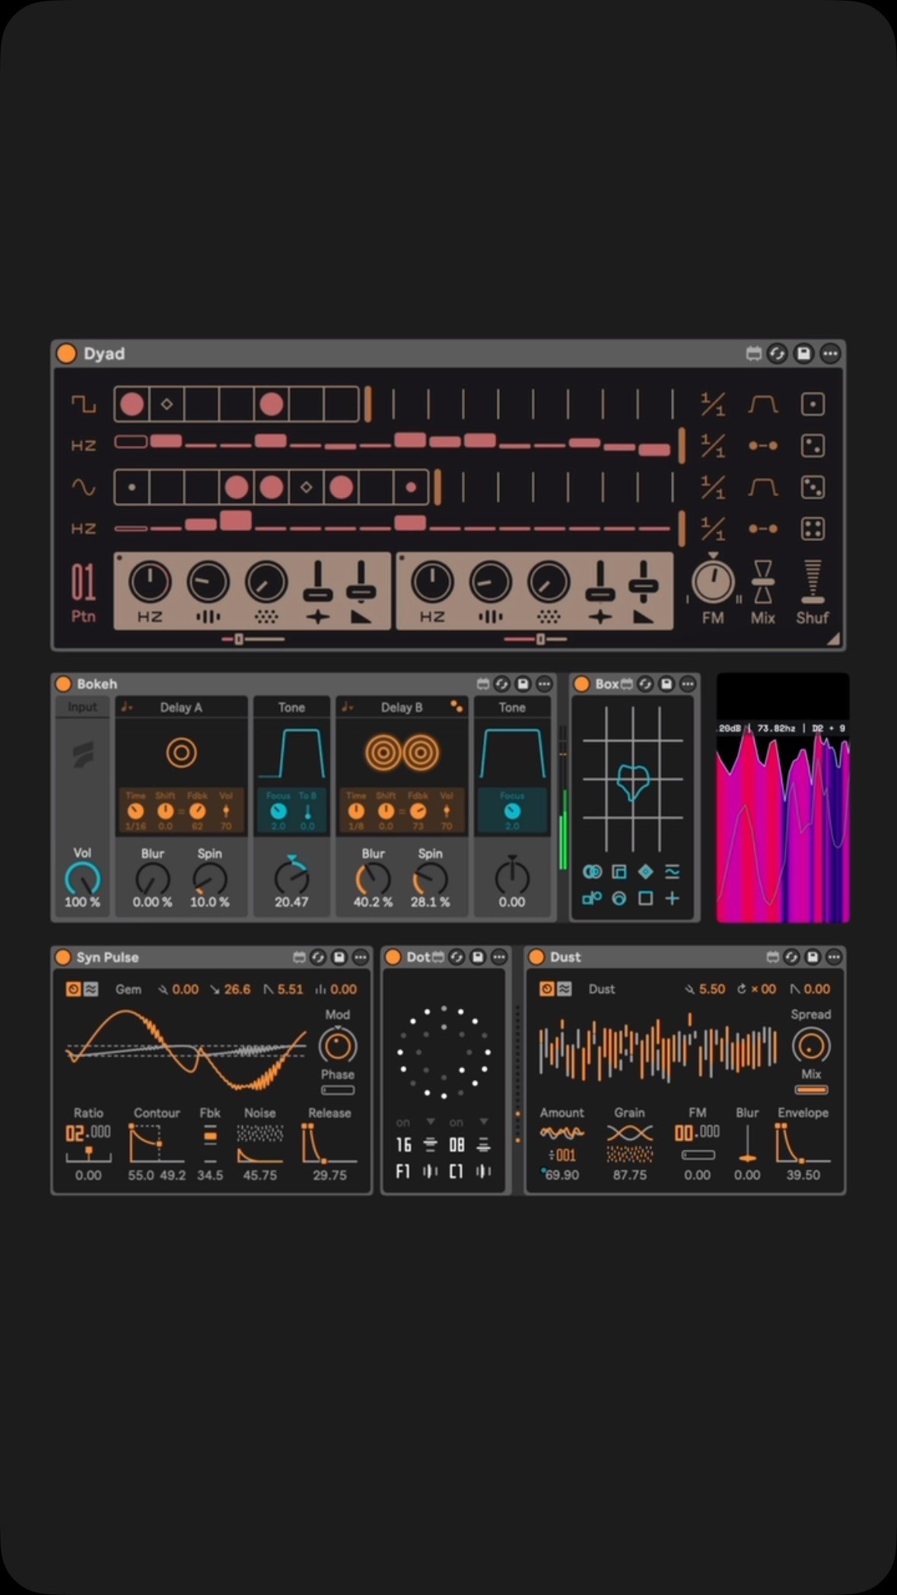Image resolution: width=897 pixels, height=1595 pixels.
Task: Click the Delay B note sync icon
Action: [x=348, y=707]
